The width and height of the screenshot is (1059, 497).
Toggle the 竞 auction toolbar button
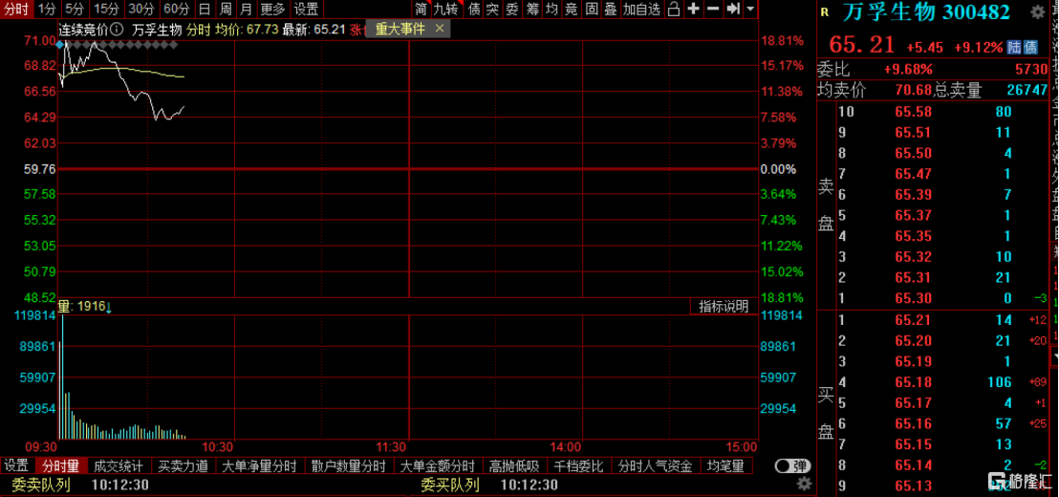coord(573,9)
